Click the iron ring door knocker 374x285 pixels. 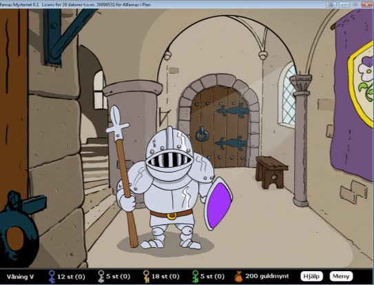[x=202, y=135]
